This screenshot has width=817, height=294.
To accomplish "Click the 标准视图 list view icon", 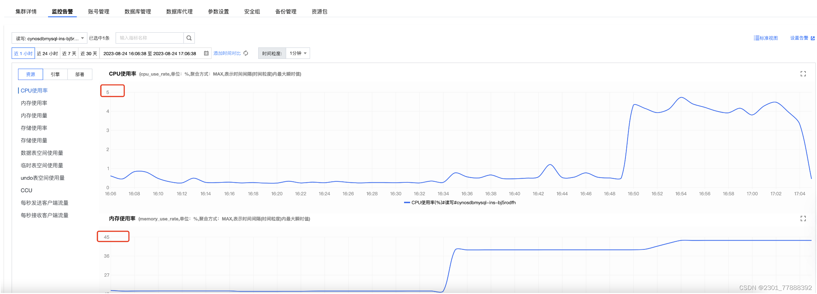I will [x=756, y=38].
